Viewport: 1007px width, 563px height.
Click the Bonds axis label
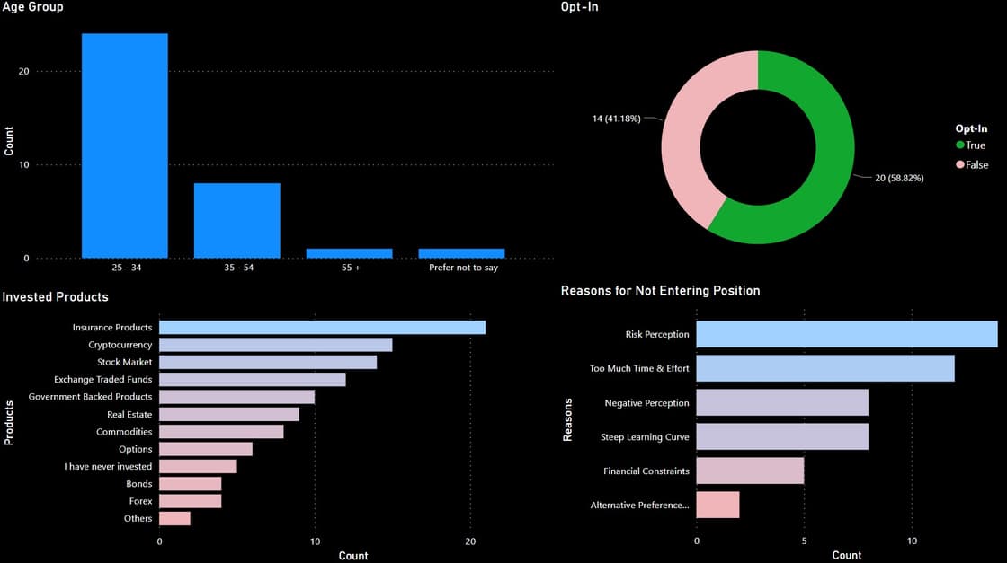pos(139,484)
